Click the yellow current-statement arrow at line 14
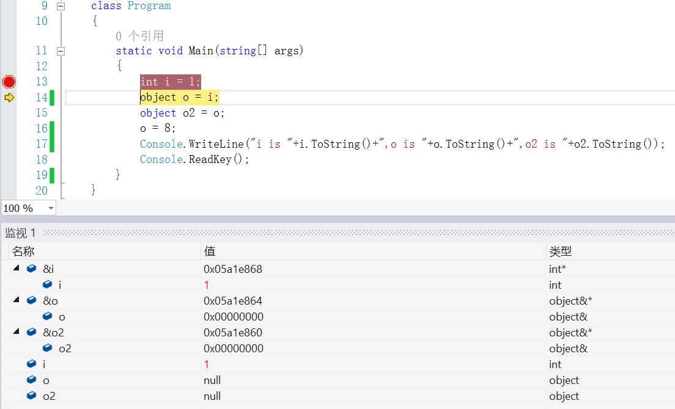The image size is (675, 409). point(9,98)
